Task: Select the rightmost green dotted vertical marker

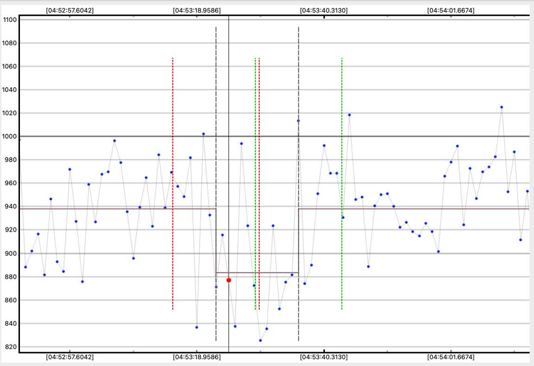Action: point(342,184)
